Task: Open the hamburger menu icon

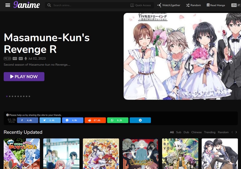Action: 8,5
